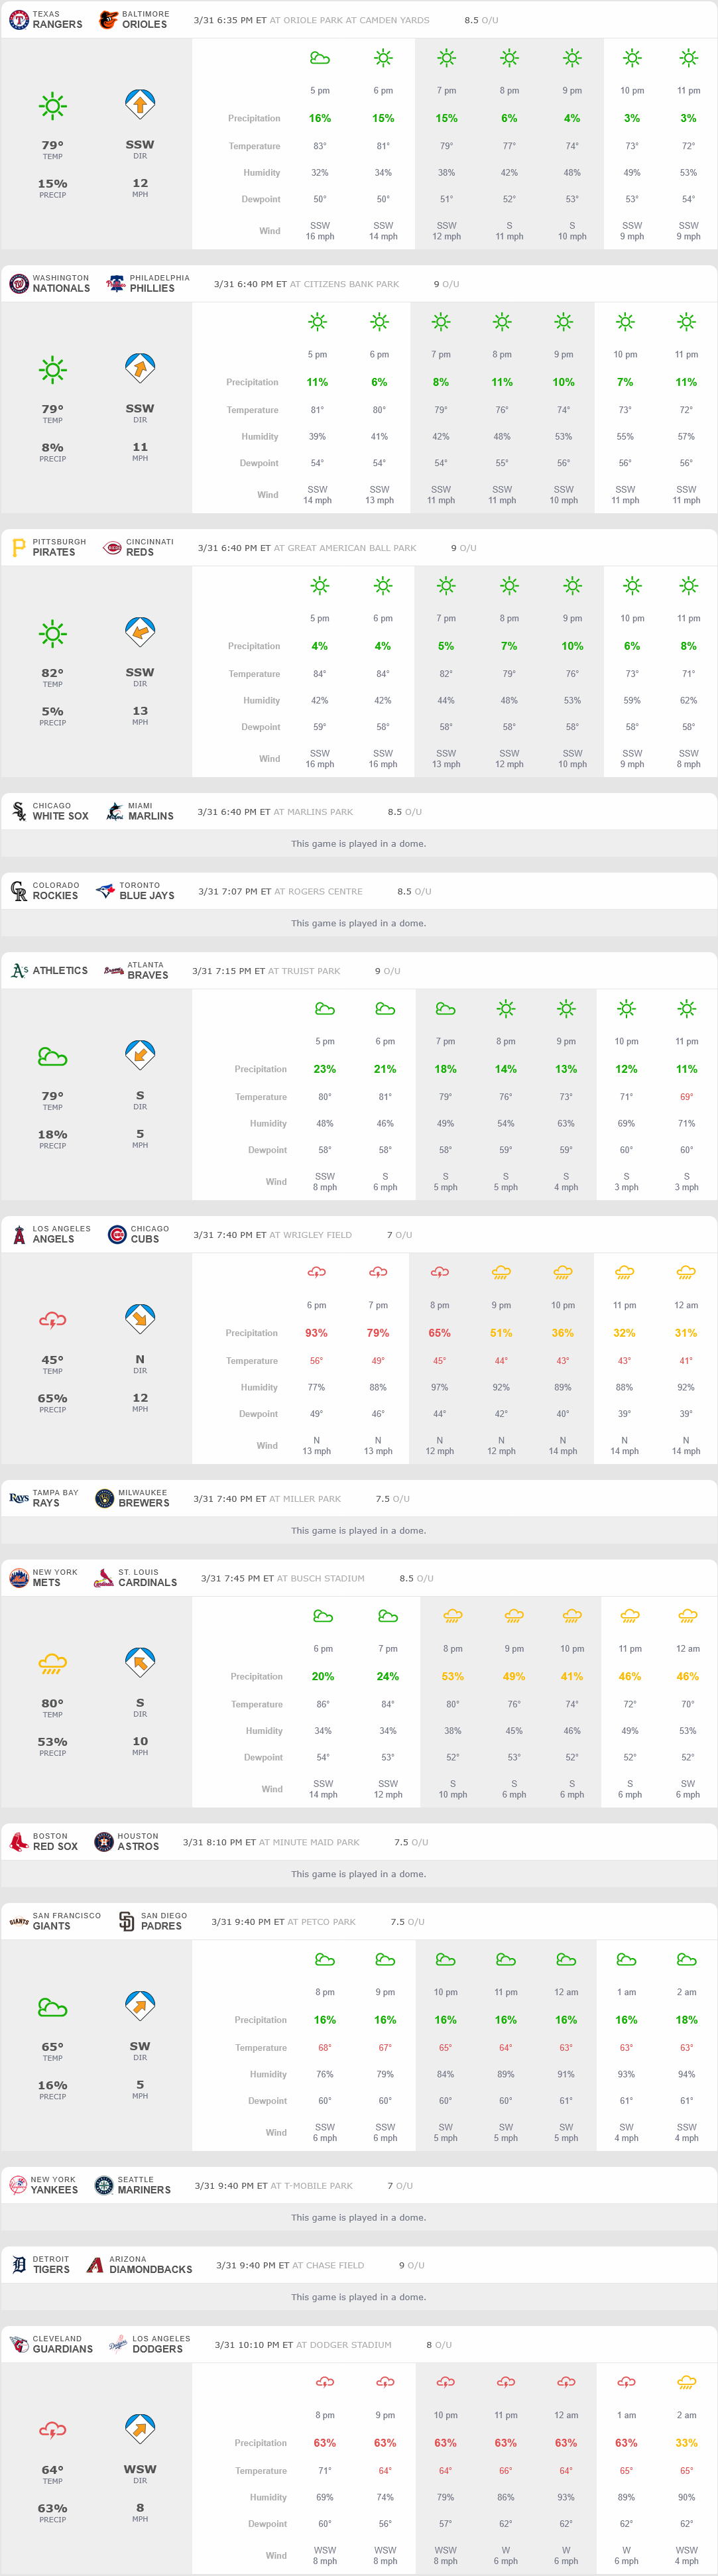Viewport: 718px width, 2576px height.
Task: Click the San Diego Padres team logo
Action: [126, 1922]
